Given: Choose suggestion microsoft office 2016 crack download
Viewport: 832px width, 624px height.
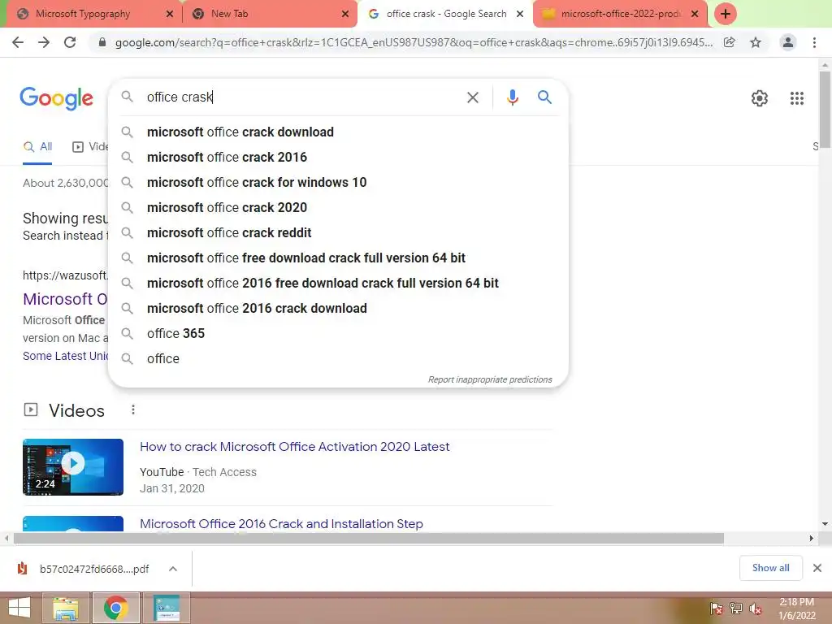Looking at the screenshot, I should coord(338,308).
